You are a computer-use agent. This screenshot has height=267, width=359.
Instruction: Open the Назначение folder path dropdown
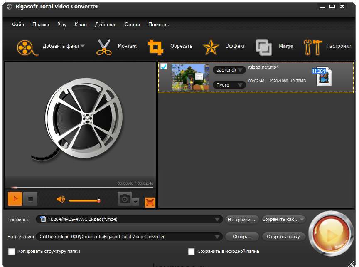pos(217,237)
